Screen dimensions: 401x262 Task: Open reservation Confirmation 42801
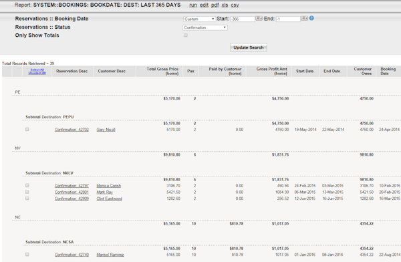click(72, 192)
